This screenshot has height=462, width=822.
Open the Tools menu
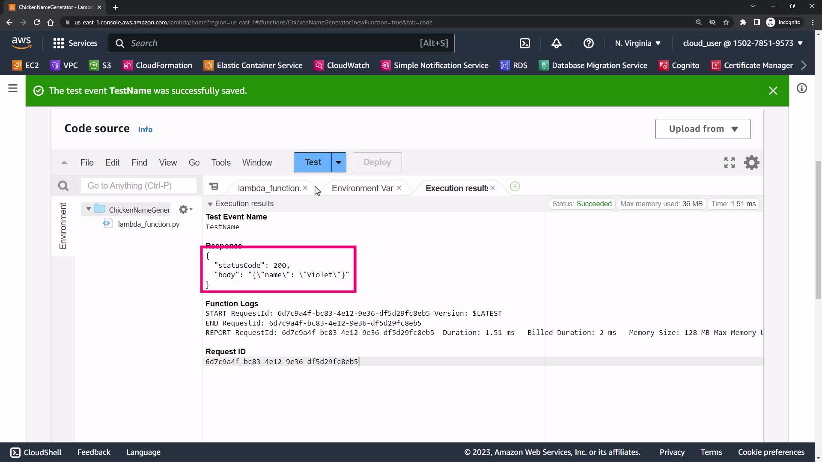[x=220, y=163]
